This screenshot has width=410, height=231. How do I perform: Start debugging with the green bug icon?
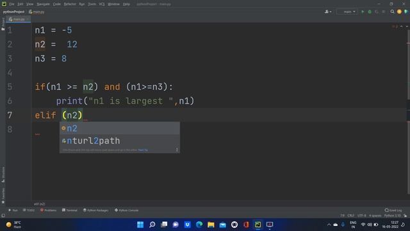coord(370,12)
